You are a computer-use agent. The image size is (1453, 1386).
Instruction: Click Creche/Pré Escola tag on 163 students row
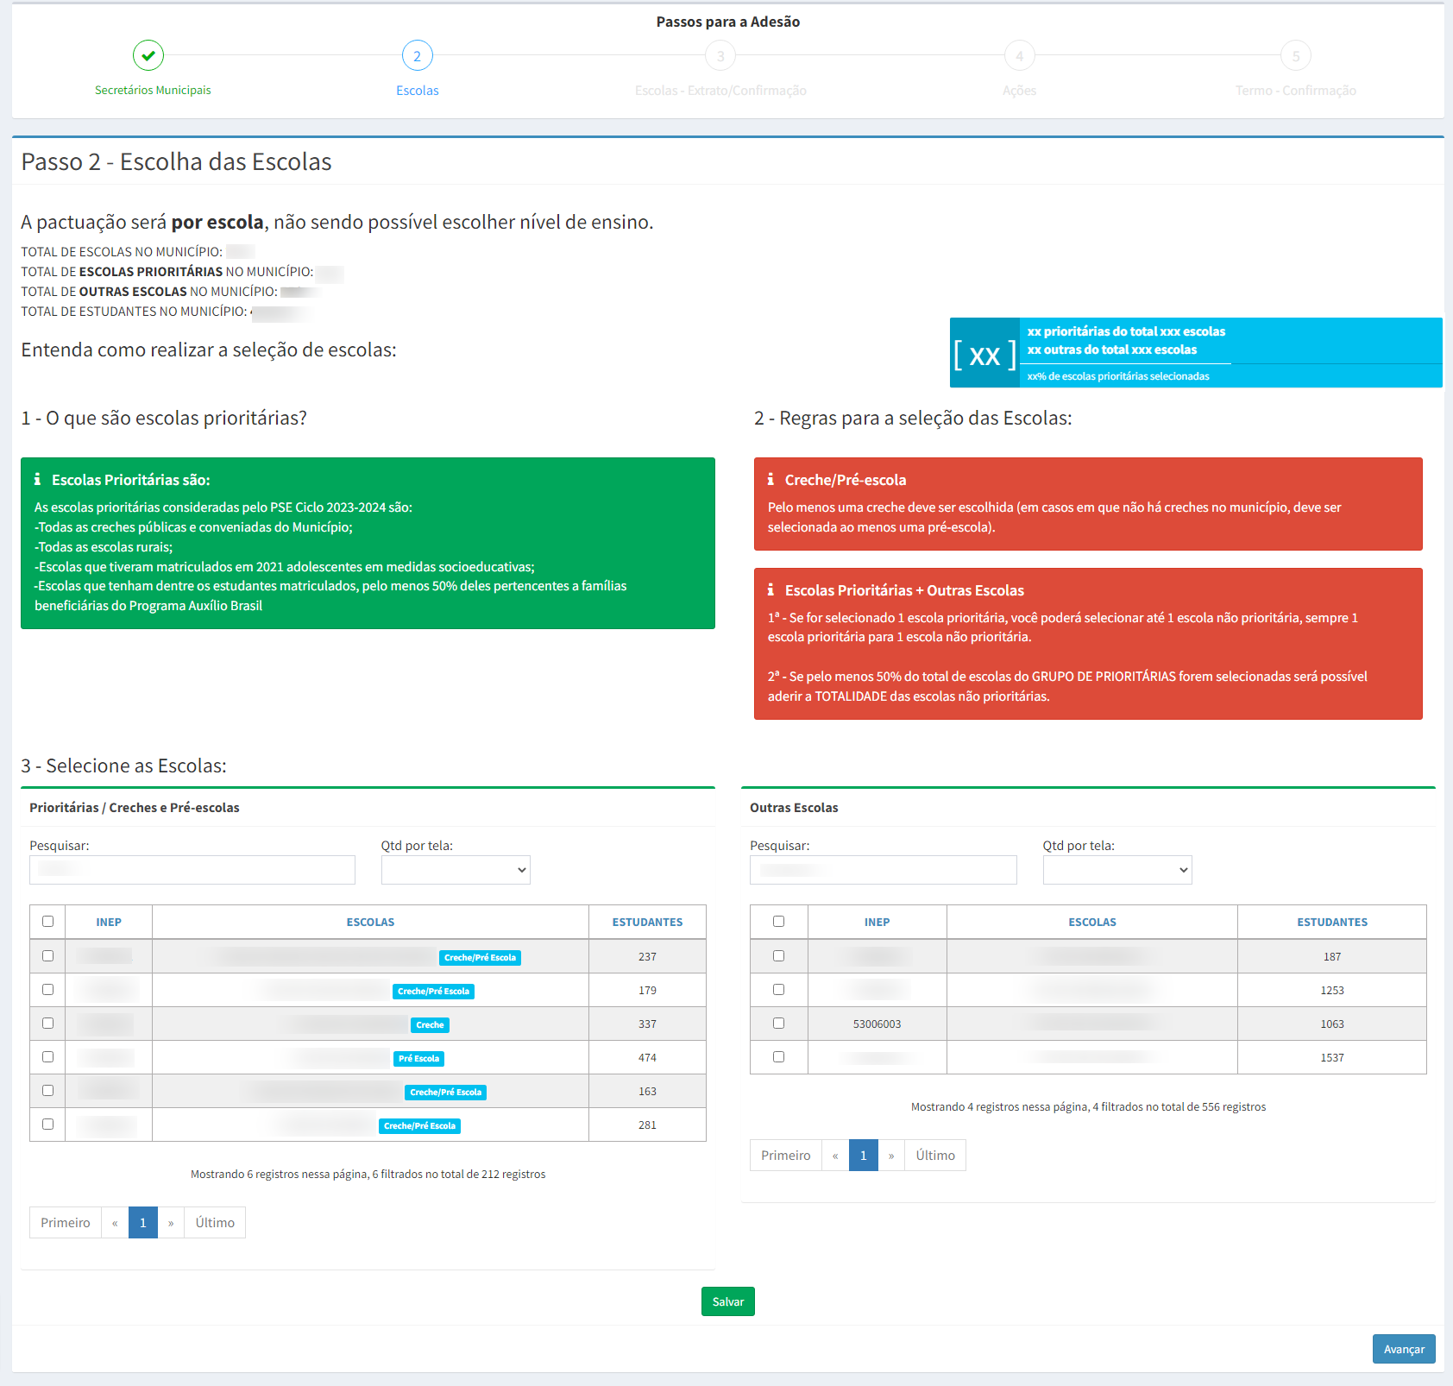[x=445, y=1092]
